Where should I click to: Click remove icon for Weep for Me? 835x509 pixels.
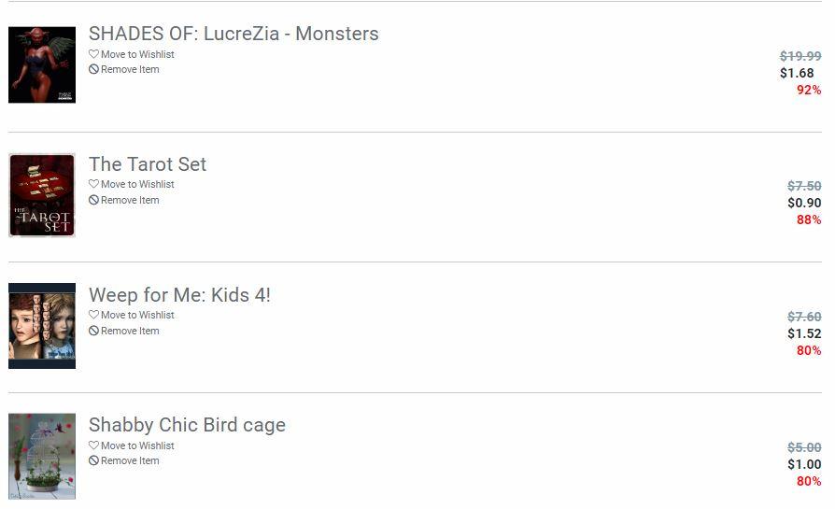(93, 331)
